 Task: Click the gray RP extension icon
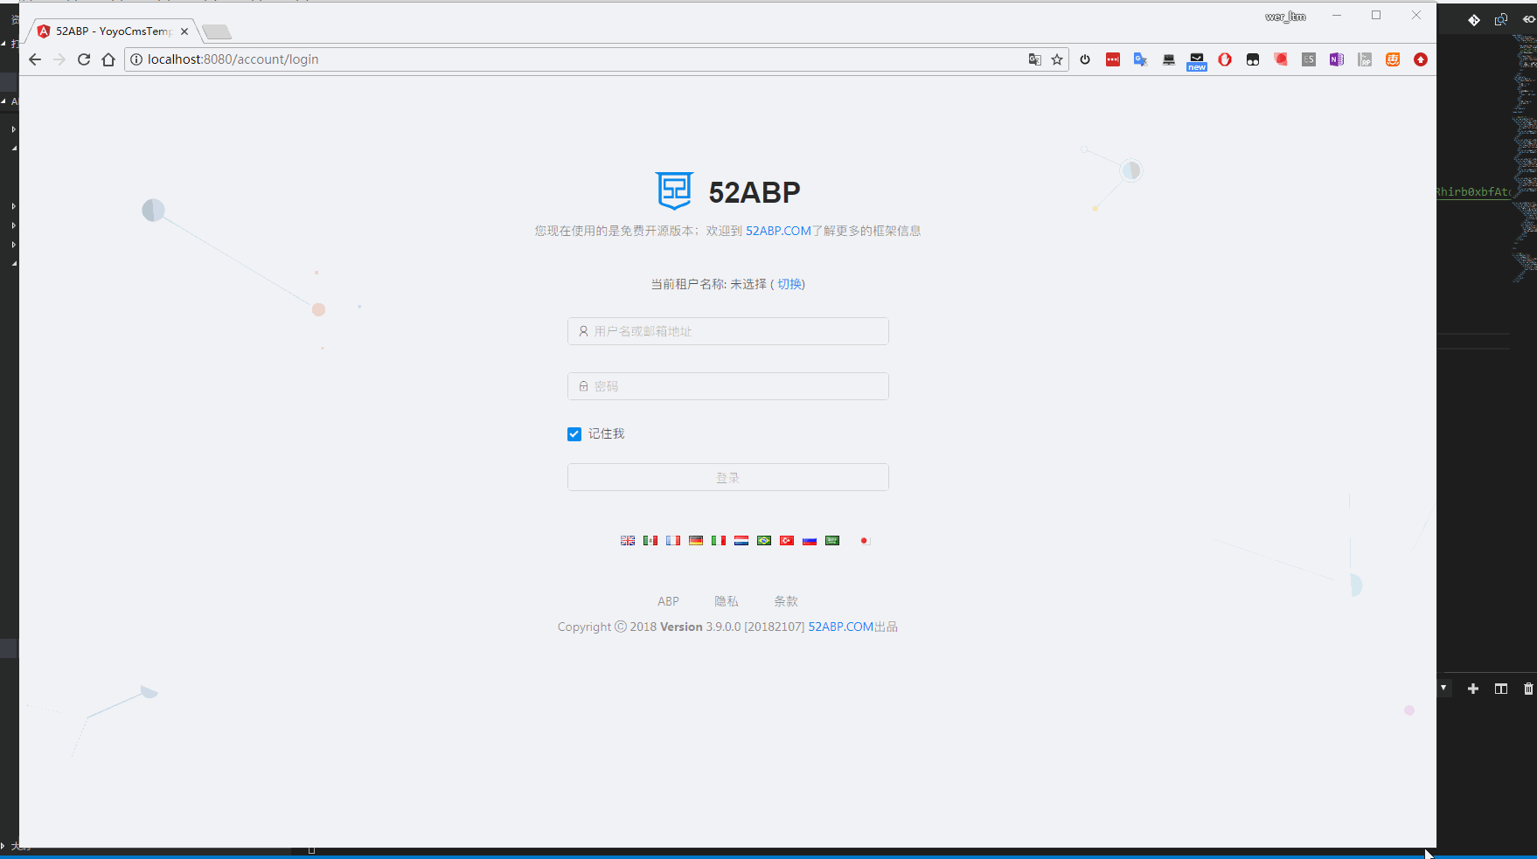[x=1365, y=59]
